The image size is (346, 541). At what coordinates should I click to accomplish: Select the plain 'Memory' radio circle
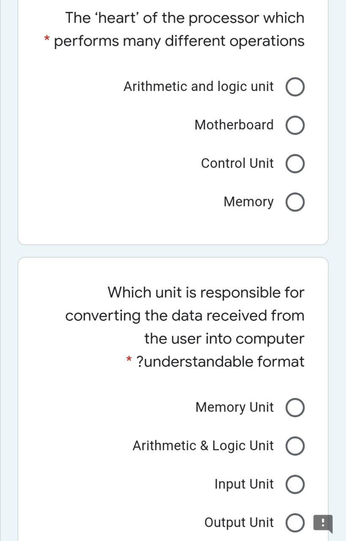[x=296, y=203]
